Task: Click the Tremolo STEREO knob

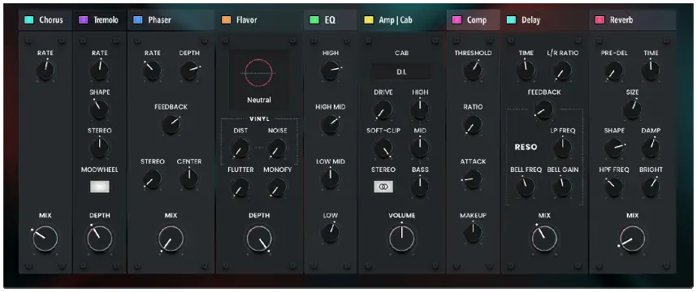Action: (x=100, y=148)
